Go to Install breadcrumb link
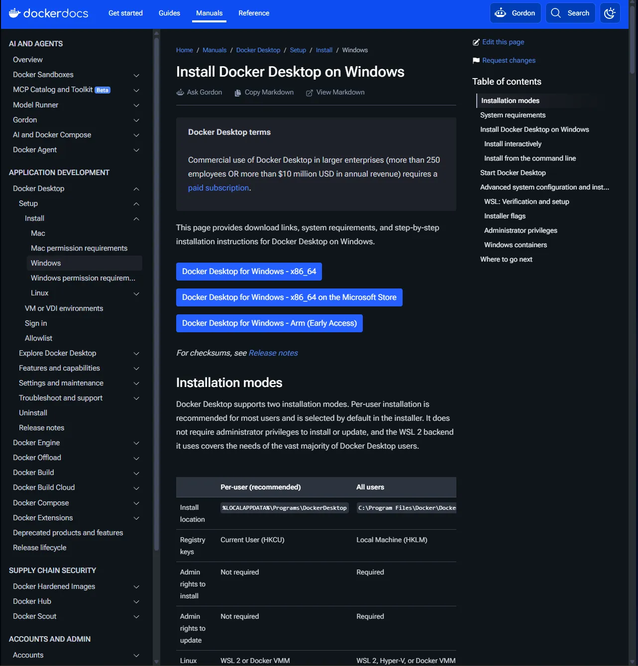 point(324,50)
